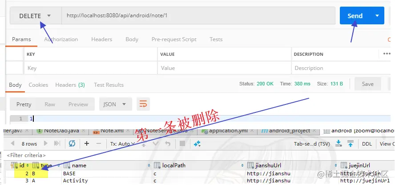
Task: Open the response Headers (3) tab
Action: (x=70, y=85)
